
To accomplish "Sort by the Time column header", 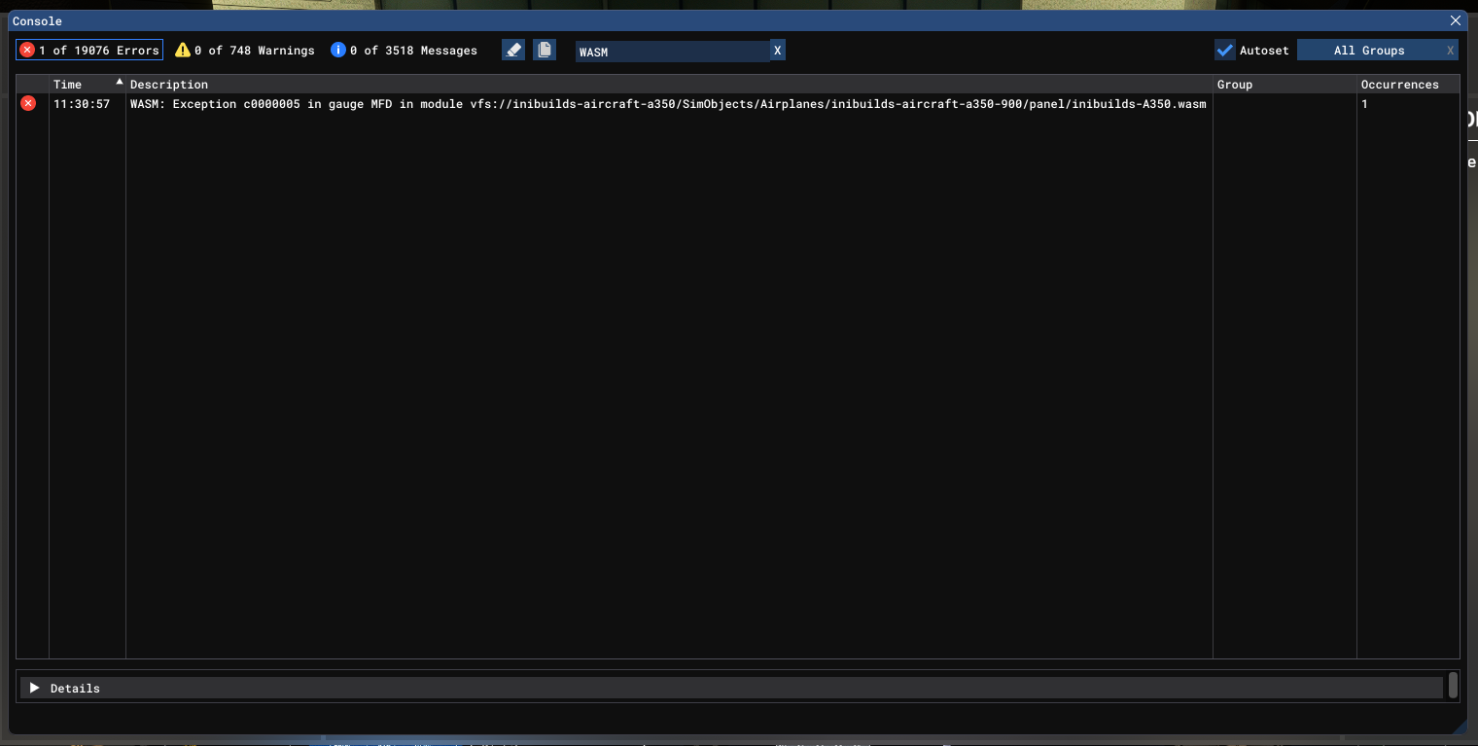I will 87,85.
